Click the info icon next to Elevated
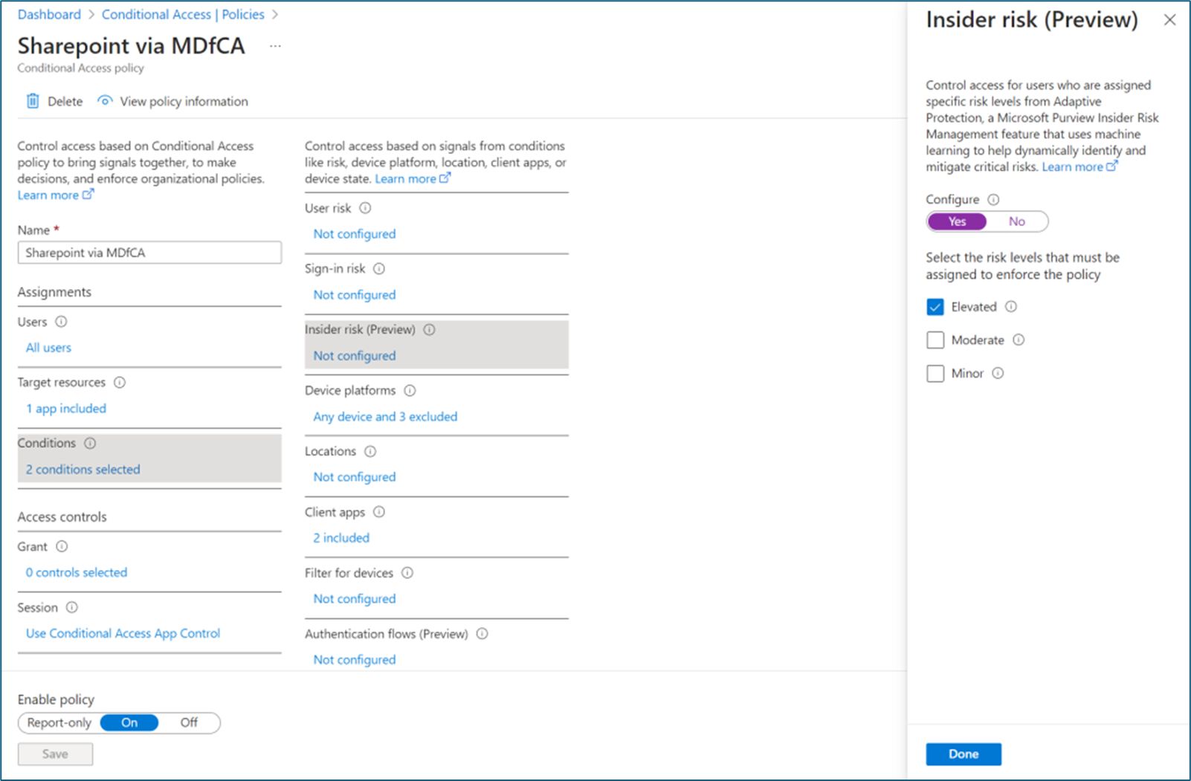The image size is (1191, 781). tap(1011, 306)
